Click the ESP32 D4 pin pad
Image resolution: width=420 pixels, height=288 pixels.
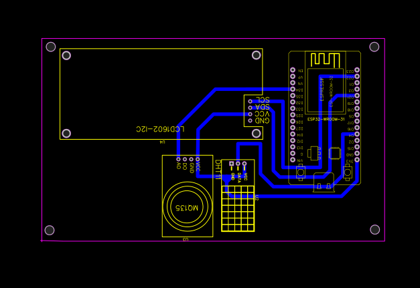(357, 134)
